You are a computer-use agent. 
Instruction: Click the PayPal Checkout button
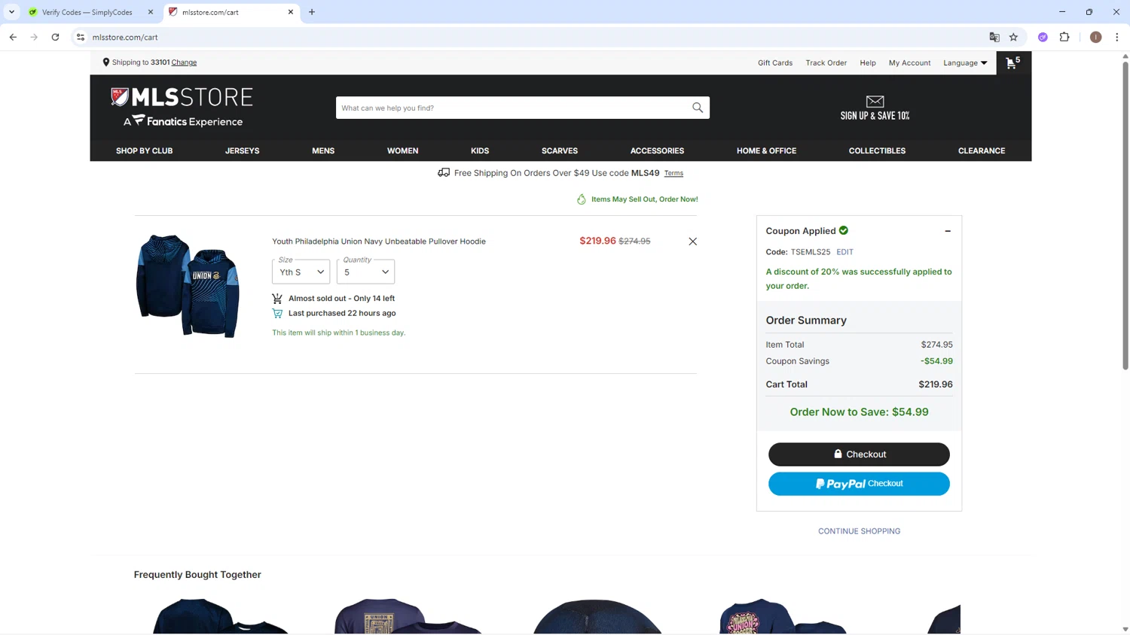[859, 484]
